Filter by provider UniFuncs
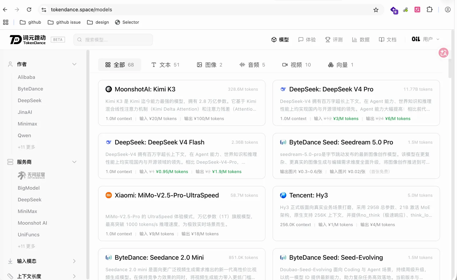 tap(29, 235)
